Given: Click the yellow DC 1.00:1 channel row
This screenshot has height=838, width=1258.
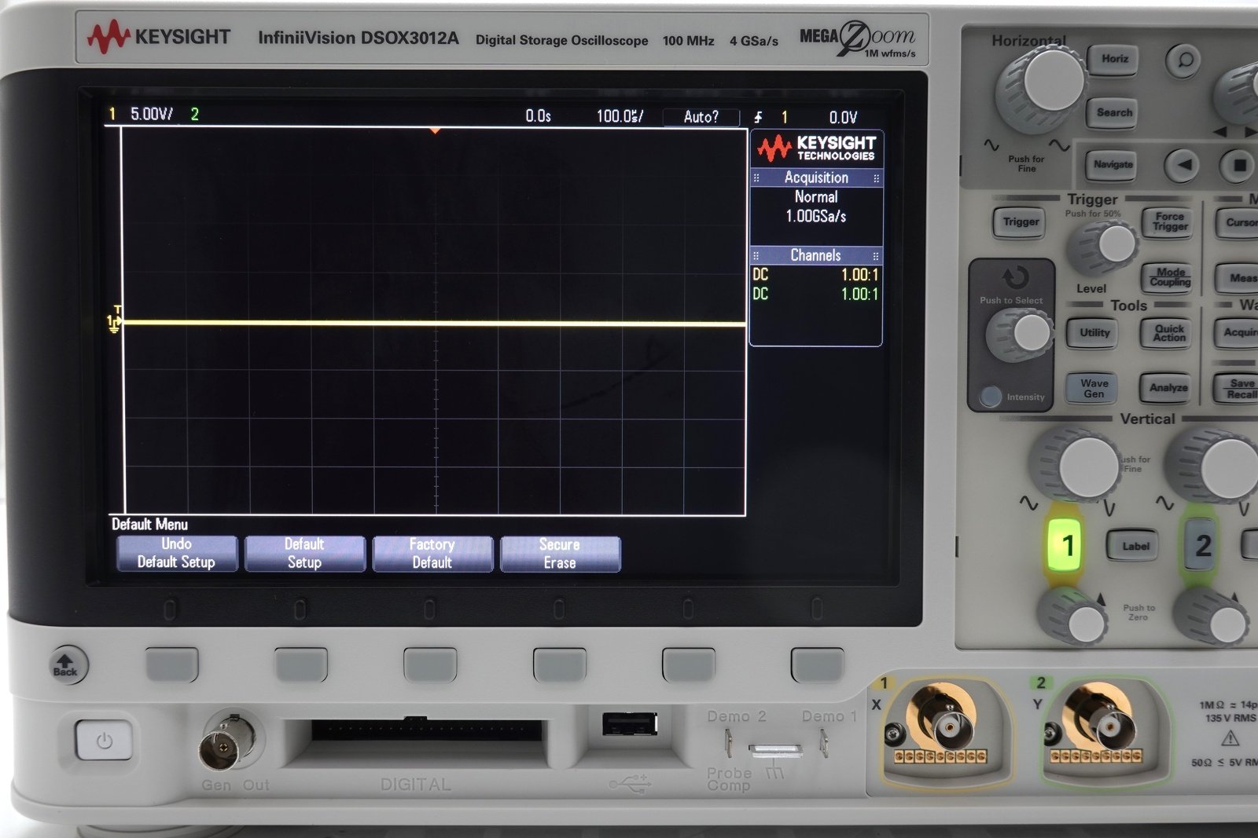Looking at the screenshot, I should click(816, 275).
